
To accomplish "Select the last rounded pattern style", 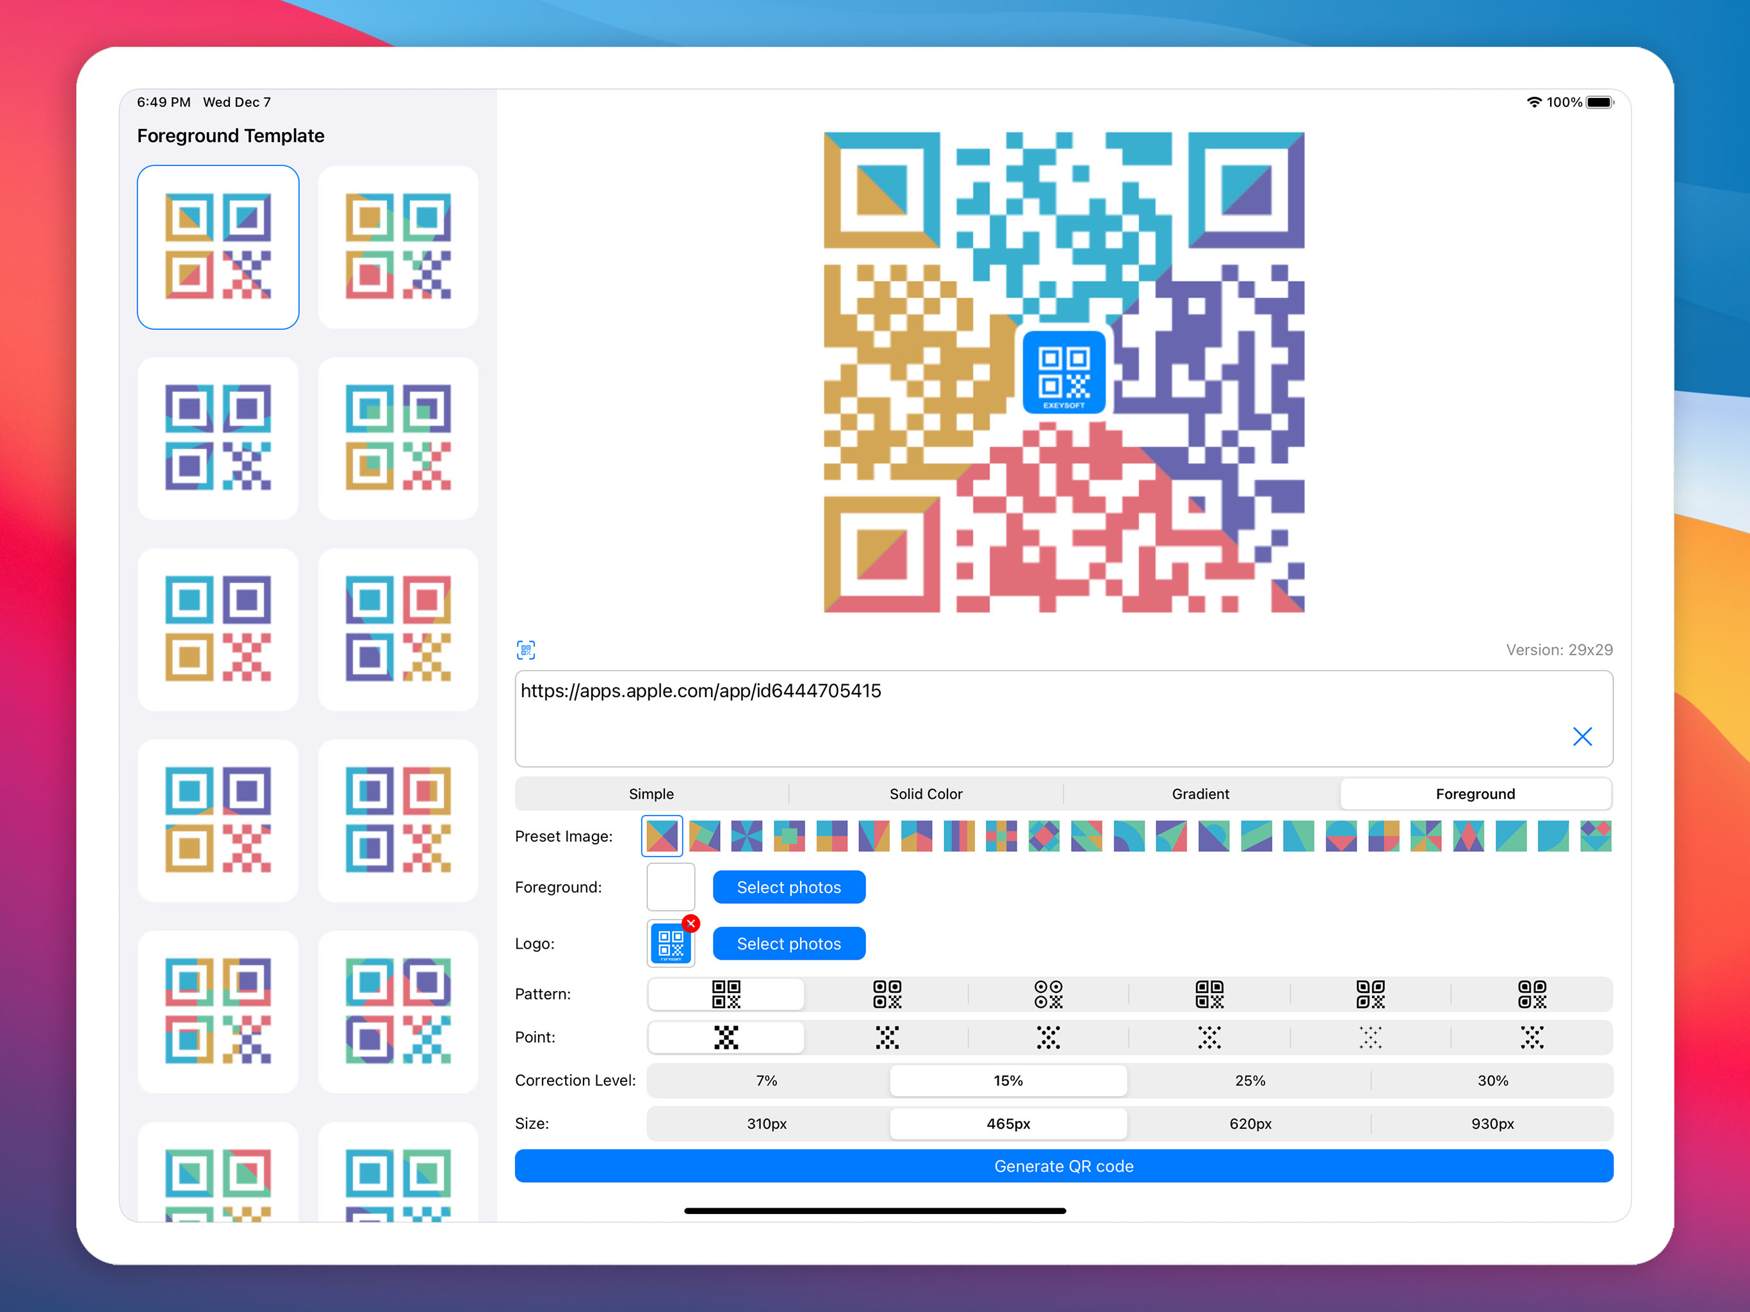I will click(1533, 995).
